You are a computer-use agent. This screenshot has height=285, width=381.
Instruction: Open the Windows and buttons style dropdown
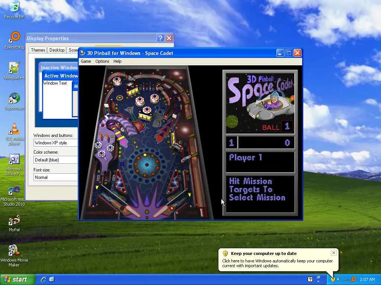(55, 143)
